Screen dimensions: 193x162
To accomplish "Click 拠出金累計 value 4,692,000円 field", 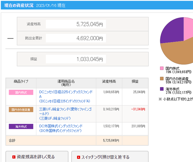I will coord(76,38).
